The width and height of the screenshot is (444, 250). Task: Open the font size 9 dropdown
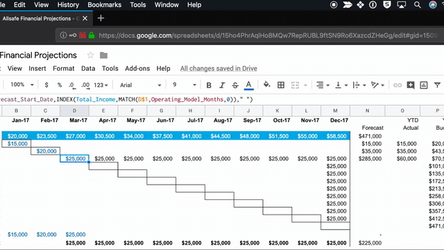click(185, 85)
